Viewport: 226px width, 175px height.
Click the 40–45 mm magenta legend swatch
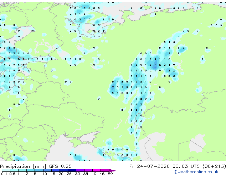(x=97, y=170)
